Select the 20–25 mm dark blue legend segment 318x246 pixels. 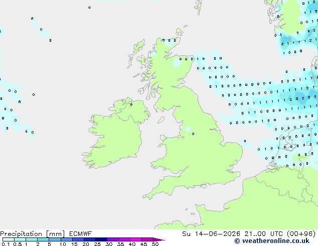[89, 239]
